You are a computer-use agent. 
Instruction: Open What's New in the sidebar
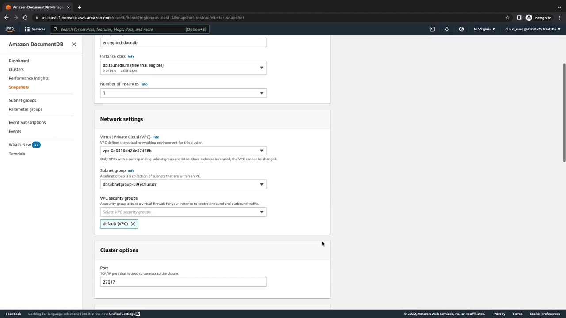(20, 144)
